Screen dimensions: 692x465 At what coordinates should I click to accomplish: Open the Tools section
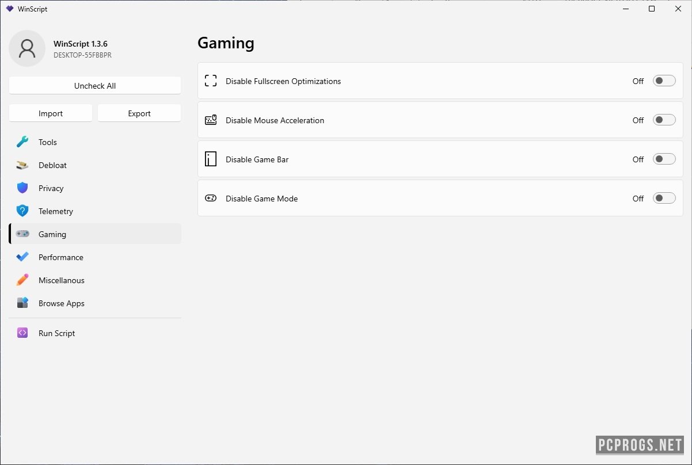tap(95, 142)
